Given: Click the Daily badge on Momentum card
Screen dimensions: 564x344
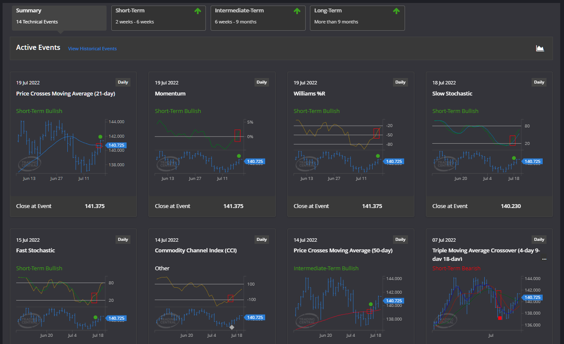Looking at the screenshot, I should [x=261, y=82].
